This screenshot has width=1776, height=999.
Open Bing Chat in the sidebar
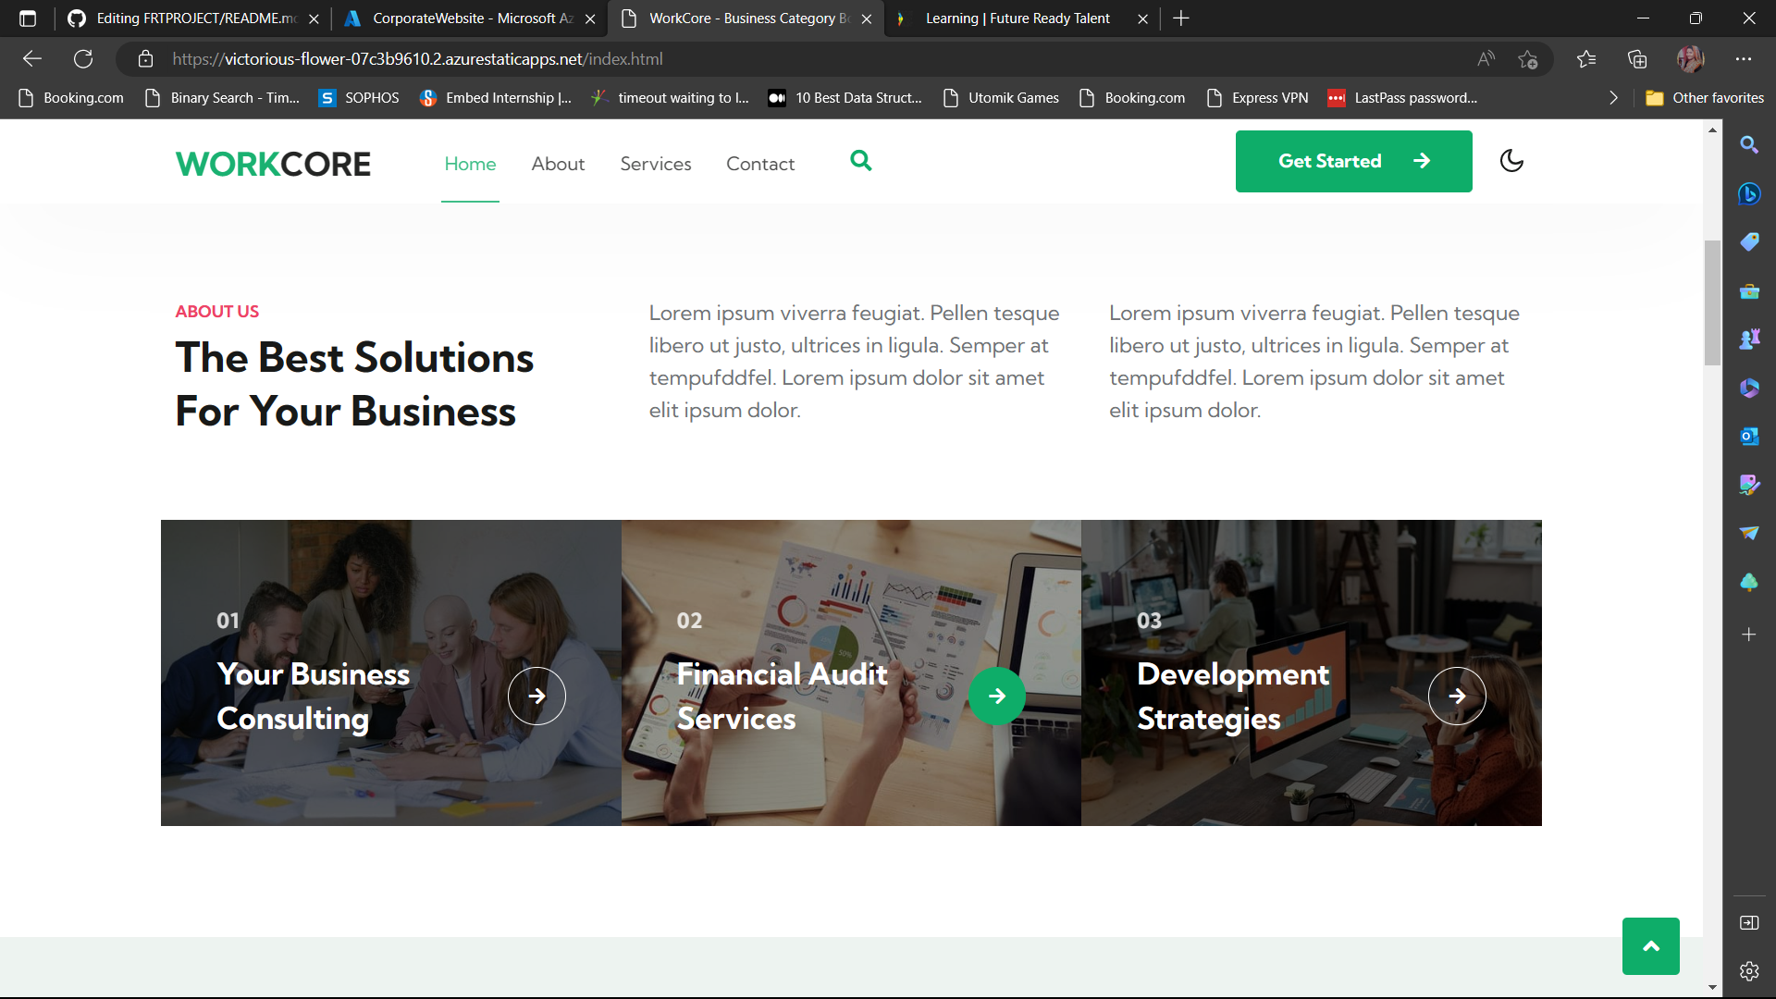coord(1749,194)
